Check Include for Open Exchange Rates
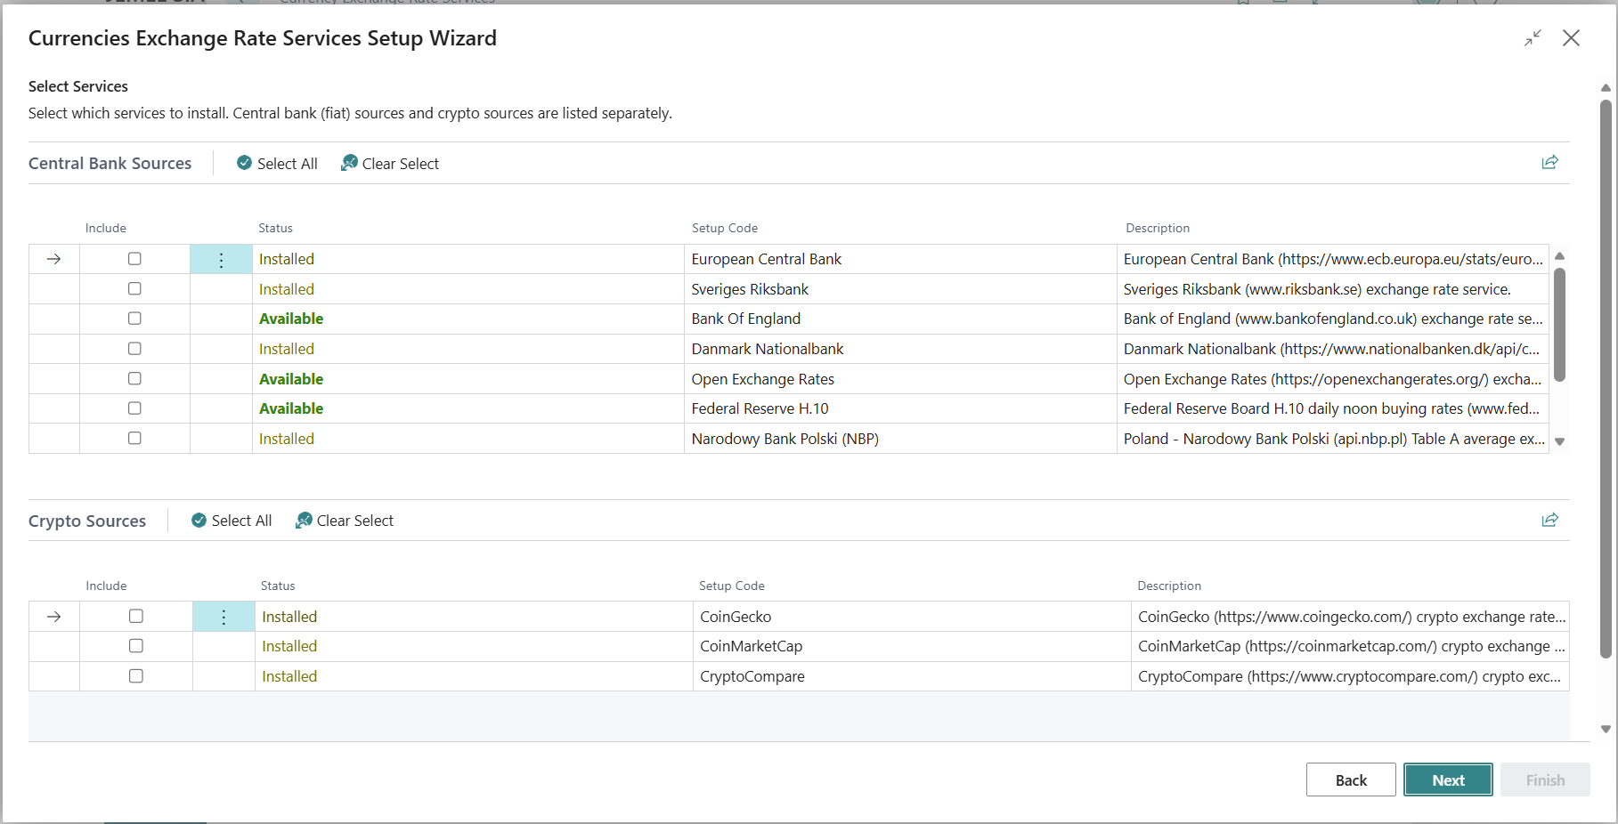The image size is (1618, 824). [134, 378]
